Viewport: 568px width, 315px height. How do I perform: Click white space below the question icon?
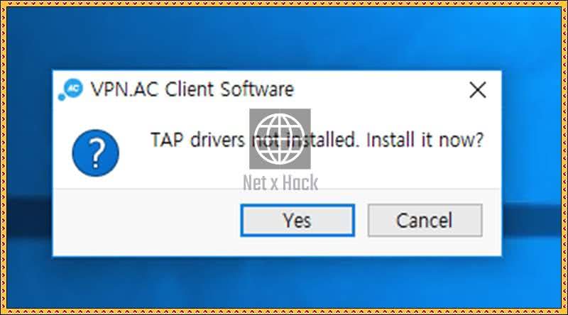tap(96, 182)
